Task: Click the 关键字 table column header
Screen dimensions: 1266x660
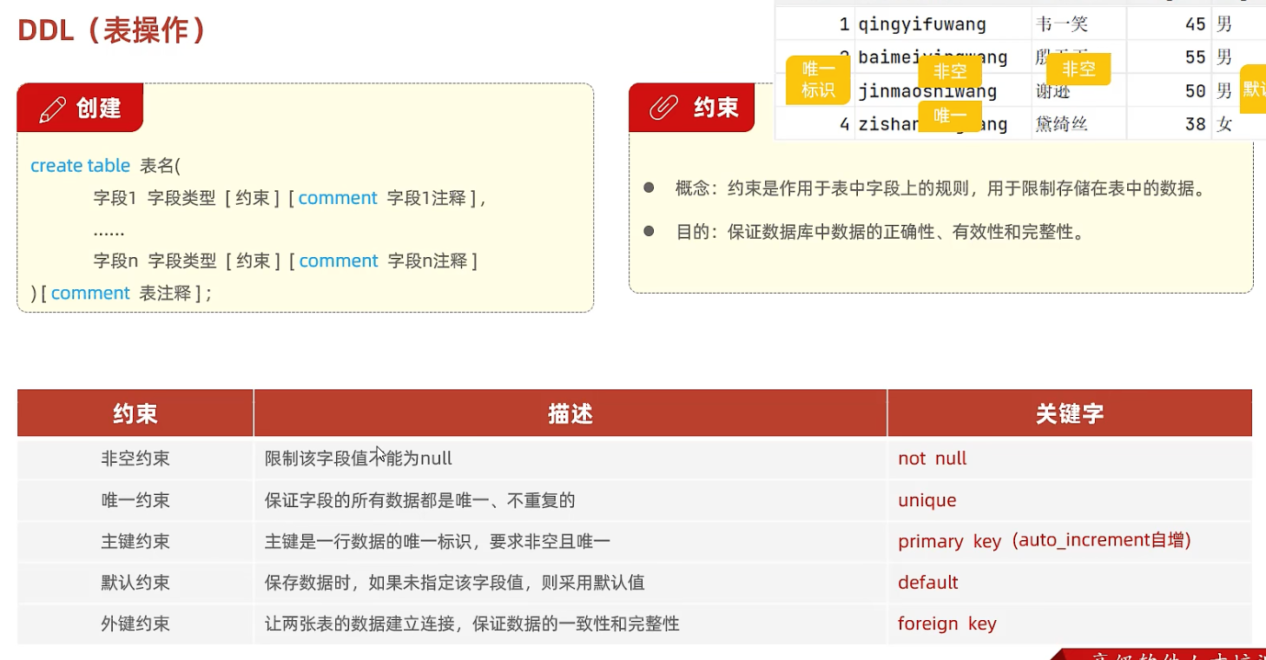Action: [1070, 413]
